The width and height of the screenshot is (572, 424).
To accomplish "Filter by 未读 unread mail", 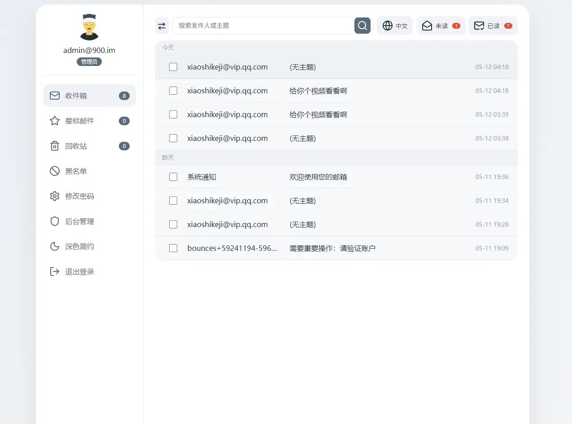I will tap(441, 26).
